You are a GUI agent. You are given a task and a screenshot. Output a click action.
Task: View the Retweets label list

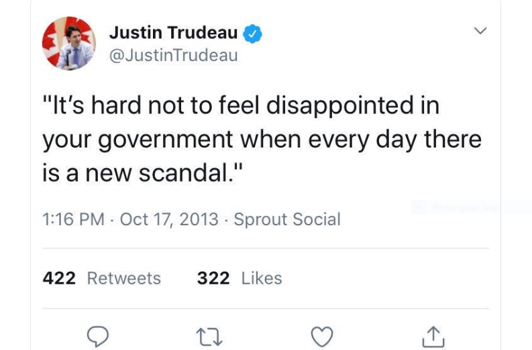(124, 278)
